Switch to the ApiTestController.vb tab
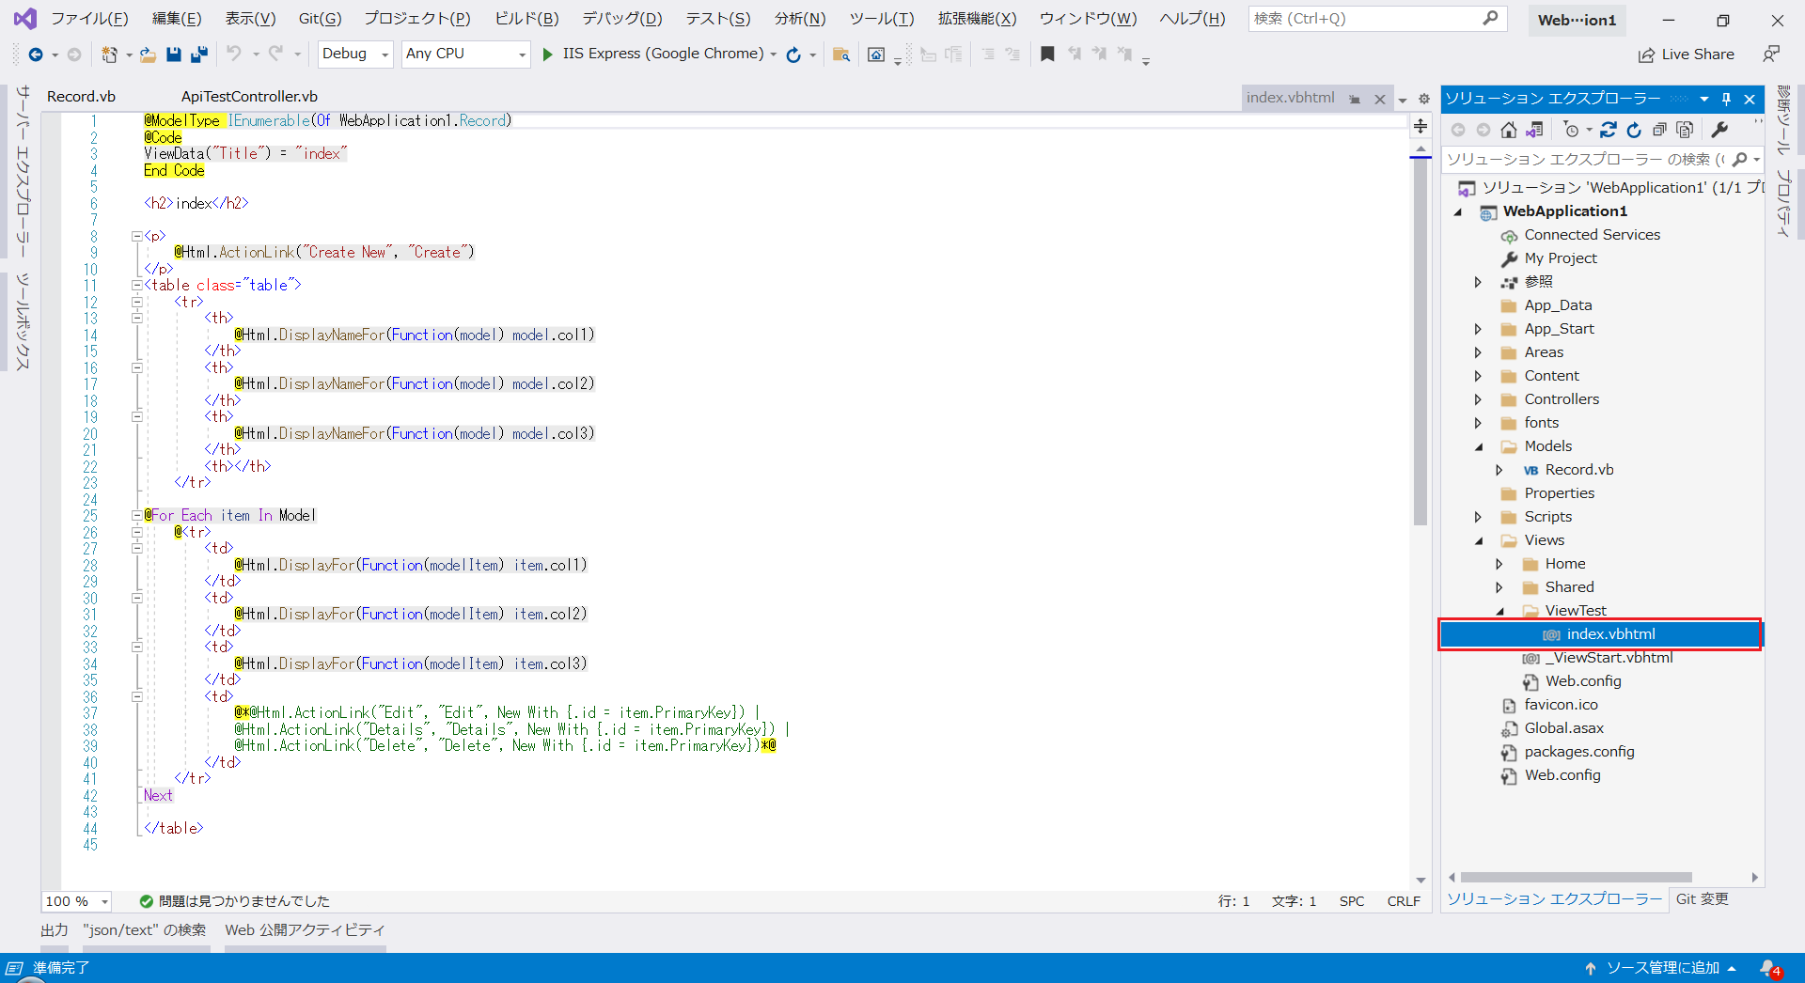Viewport: 1805px width, 983px height. pos(248,95)
